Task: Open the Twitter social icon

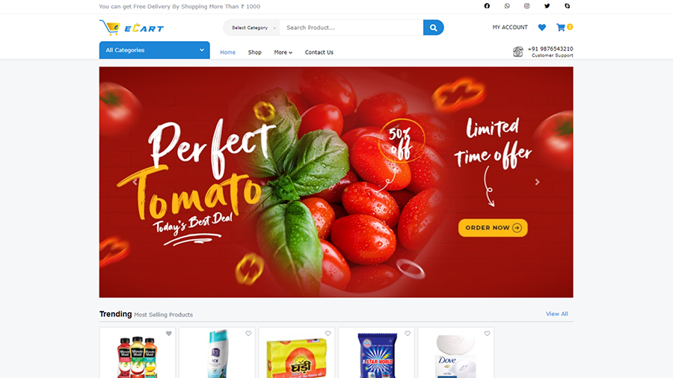Action: (547, 6)
